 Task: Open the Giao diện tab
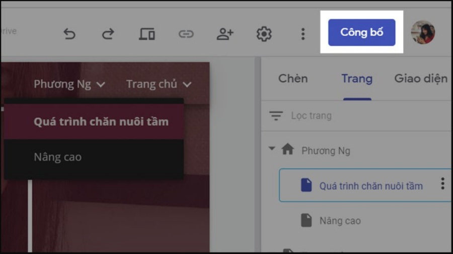click(x=421, y=79)
